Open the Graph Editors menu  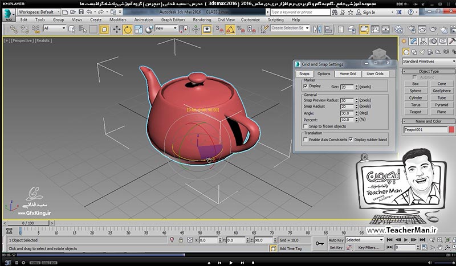pyautogui.click(x=173, y=20)
